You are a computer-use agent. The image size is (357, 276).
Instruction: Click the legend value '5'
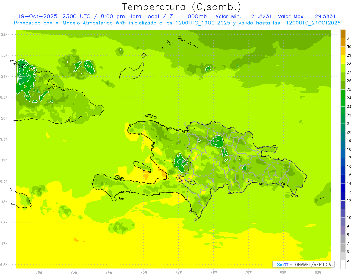pos(348,261)
